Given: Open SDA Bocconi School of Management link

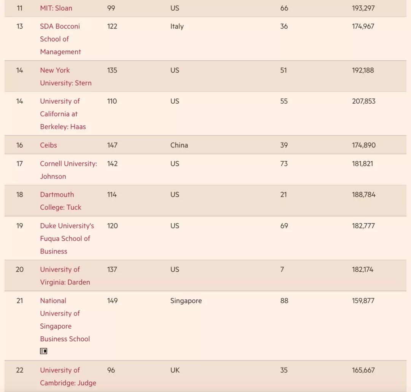Looking at the screenshot, I should (x=60, y=39).
